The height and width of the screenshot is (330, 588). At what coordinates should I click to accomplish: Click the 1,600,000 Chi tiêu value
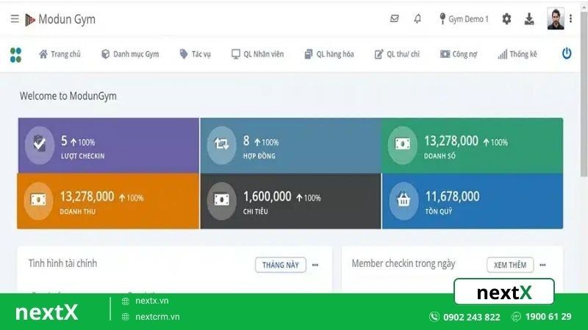click(268, 197)
